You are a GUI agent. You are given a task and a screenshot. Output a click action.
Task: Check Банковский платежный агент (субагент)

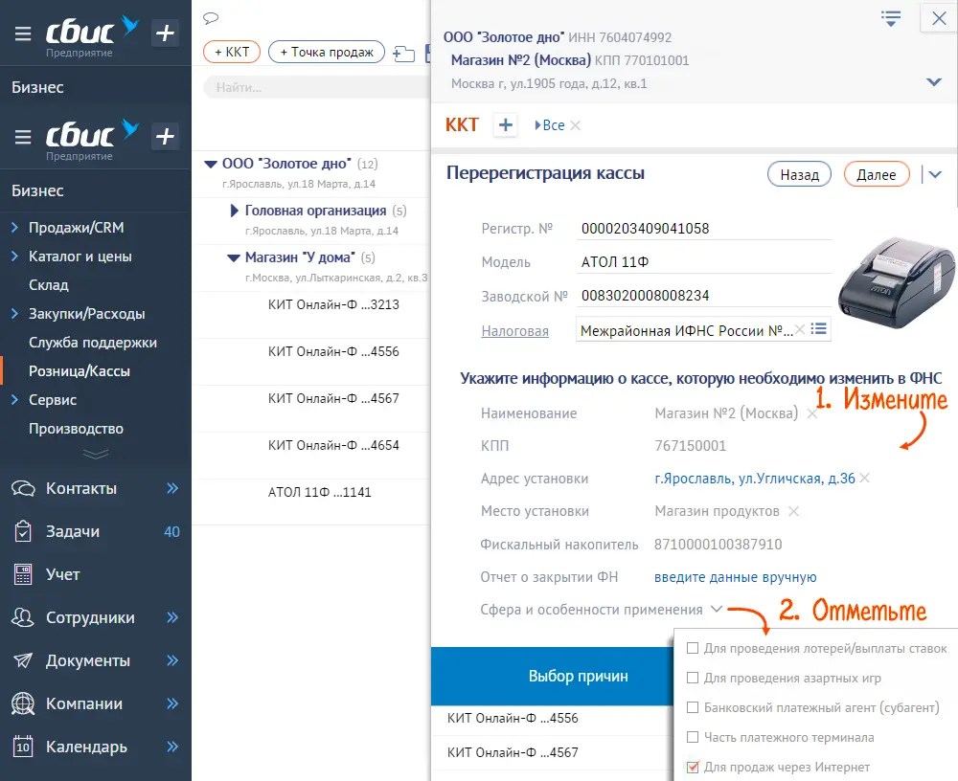tap(693, 707)
